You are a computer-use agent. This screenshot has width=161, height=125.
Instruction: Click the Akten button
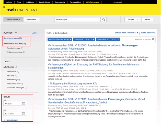click(147, 20)
